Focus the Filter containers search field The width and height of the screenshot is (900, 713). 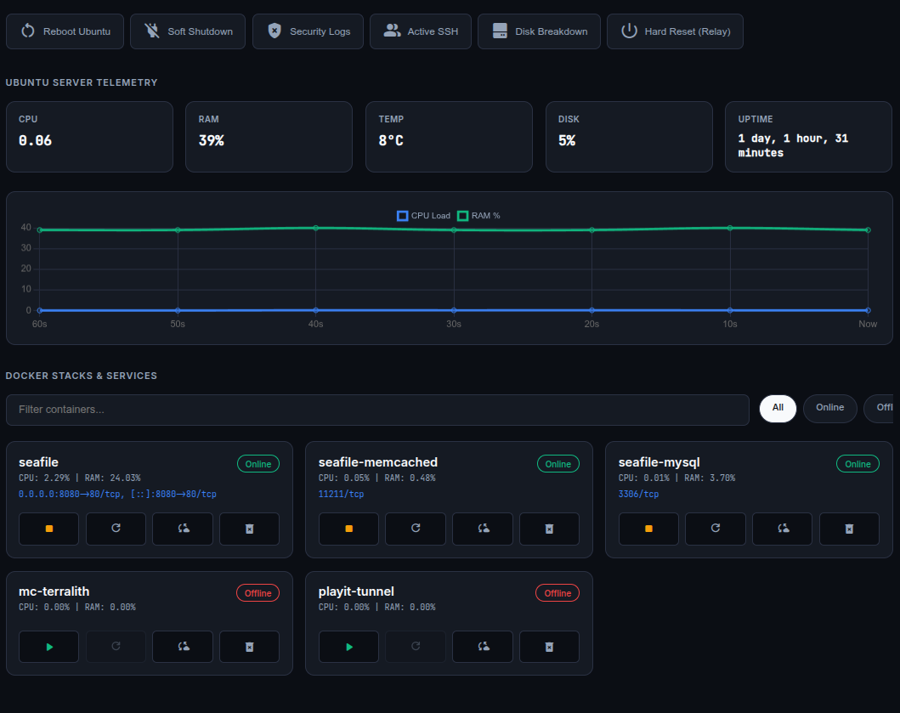pyautogui.click(x=376, y=410)
